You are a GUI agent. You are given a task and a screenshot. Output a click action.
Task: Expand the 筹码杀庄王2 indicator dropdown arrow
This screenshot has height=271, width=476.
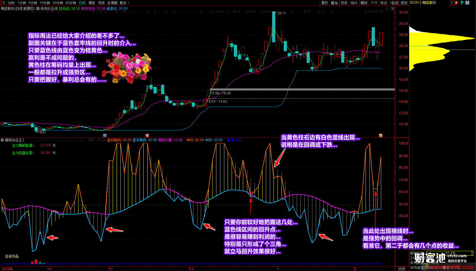[x=2, y=140]
